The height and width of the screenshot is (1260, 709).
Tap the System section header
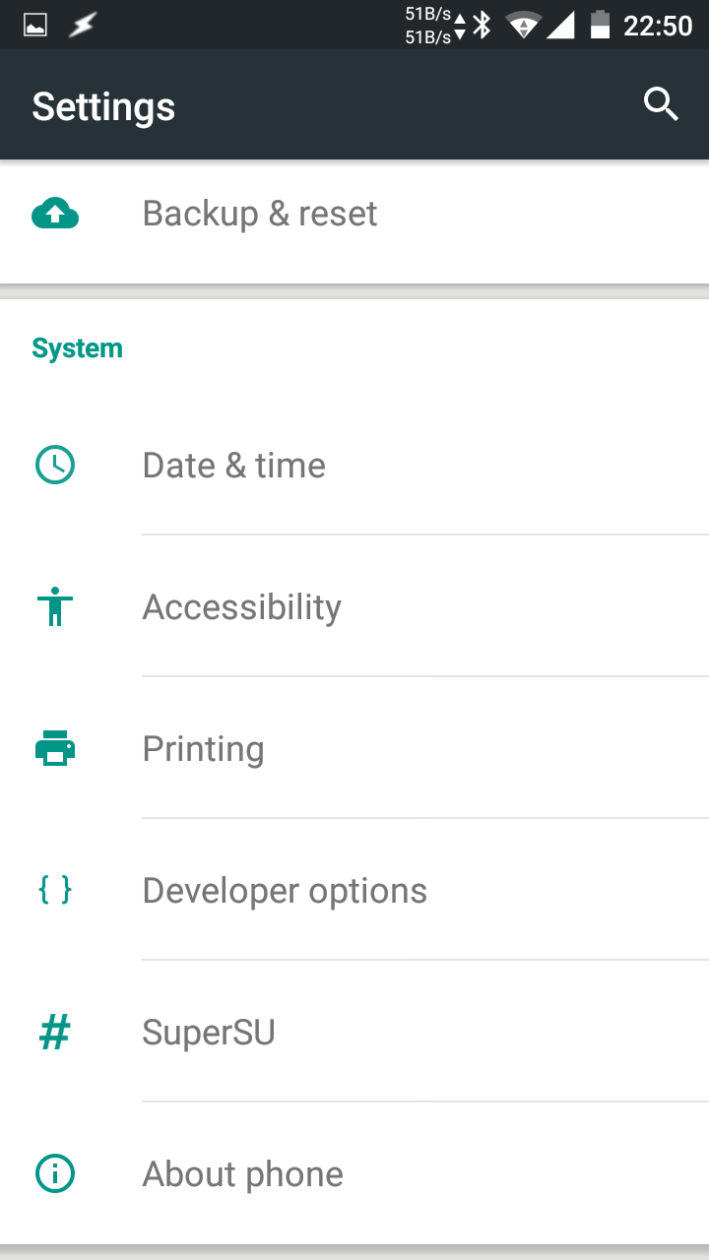[77, 348]
